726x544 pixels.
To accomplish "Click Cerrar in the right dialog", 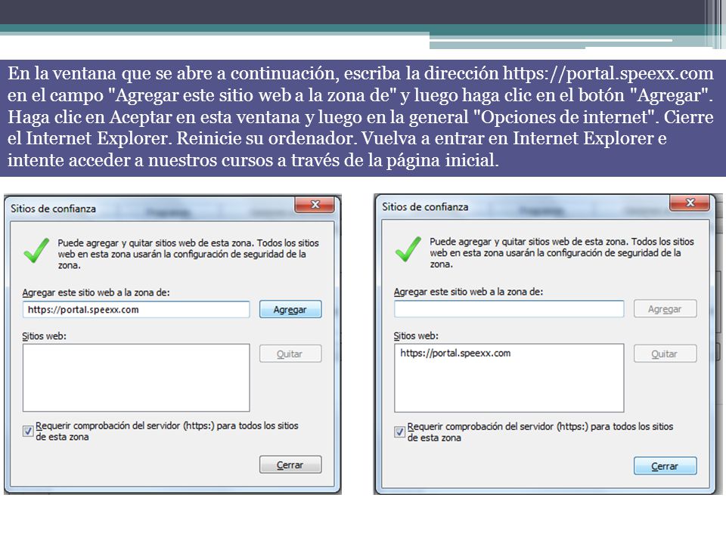I will point(665,466).
